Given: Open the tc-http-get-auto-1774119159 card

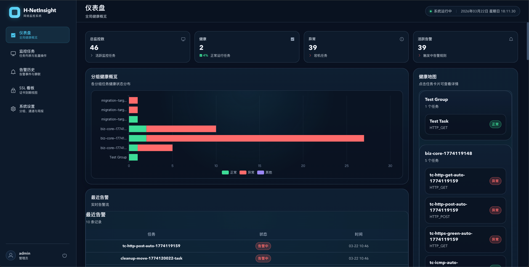Looking at the screenshot, I should (465, 181).
